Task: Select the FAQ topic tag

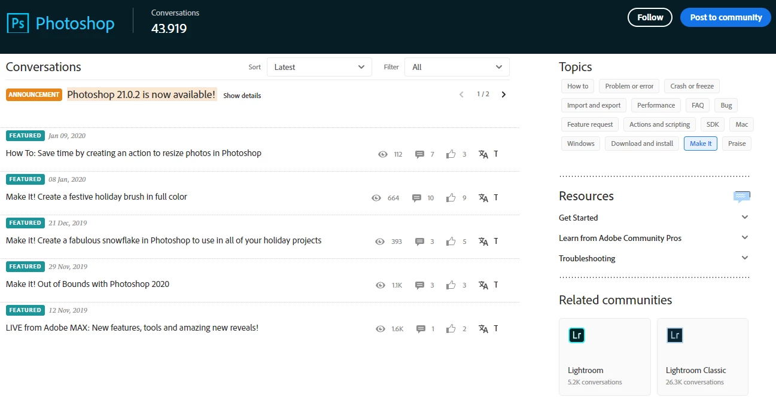Action: point(698,105)
